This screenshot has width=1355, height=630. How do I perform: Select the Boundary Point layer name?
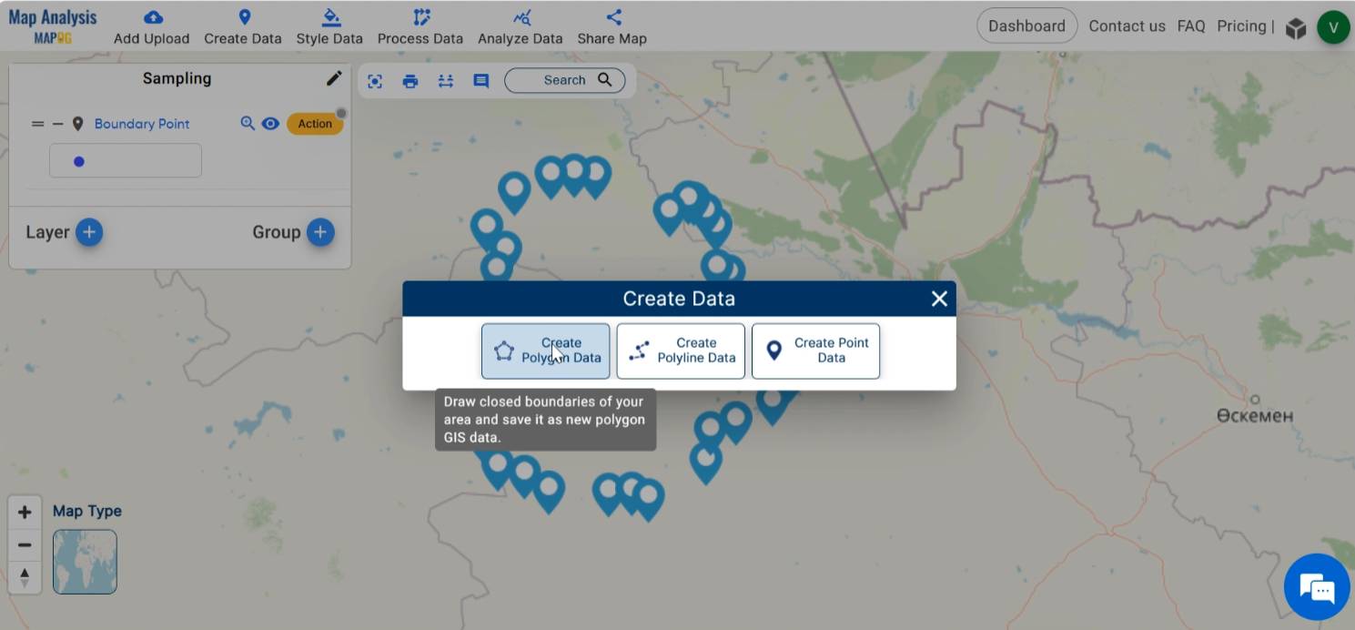click(142, 124)
